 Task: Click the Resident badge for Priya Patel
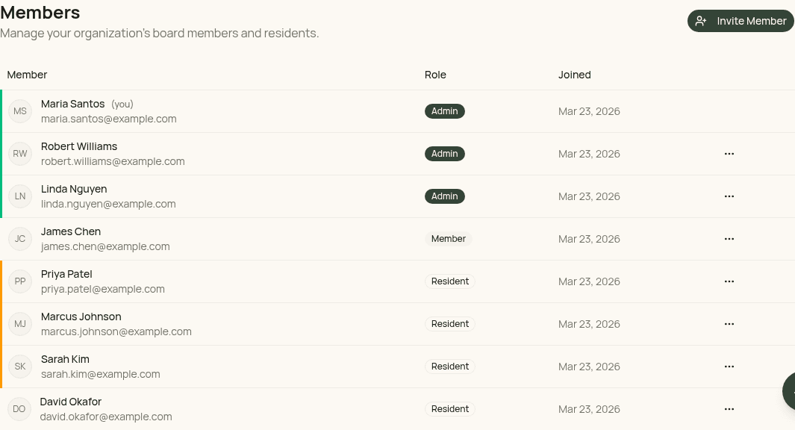point(449,281)
